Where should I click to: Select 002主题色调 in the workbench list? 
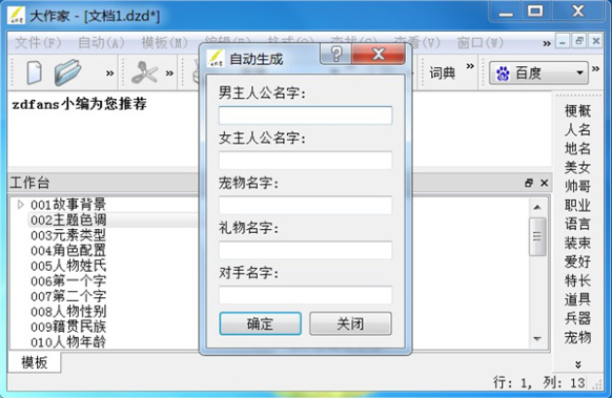(x=67, y=220)
